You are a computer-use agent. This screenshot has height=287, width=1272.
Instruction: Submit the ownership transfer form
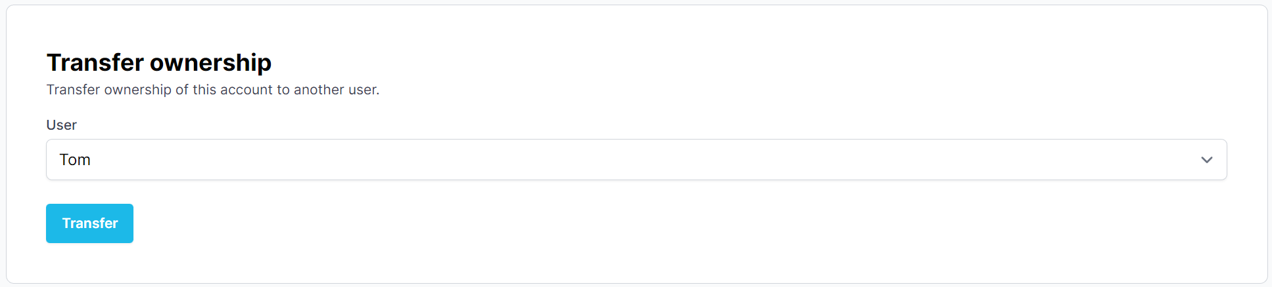pos(89,223)
